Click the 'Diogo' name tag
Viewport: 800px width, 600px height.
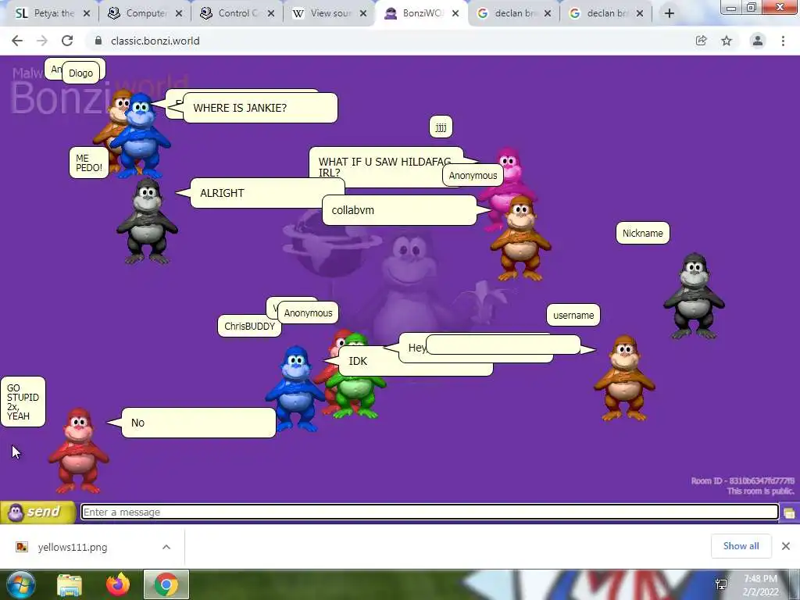[80, 73]
